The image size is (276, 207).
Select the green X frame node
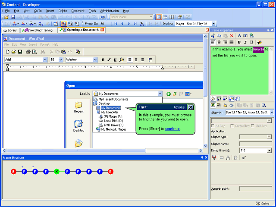[x=56, y=172]
